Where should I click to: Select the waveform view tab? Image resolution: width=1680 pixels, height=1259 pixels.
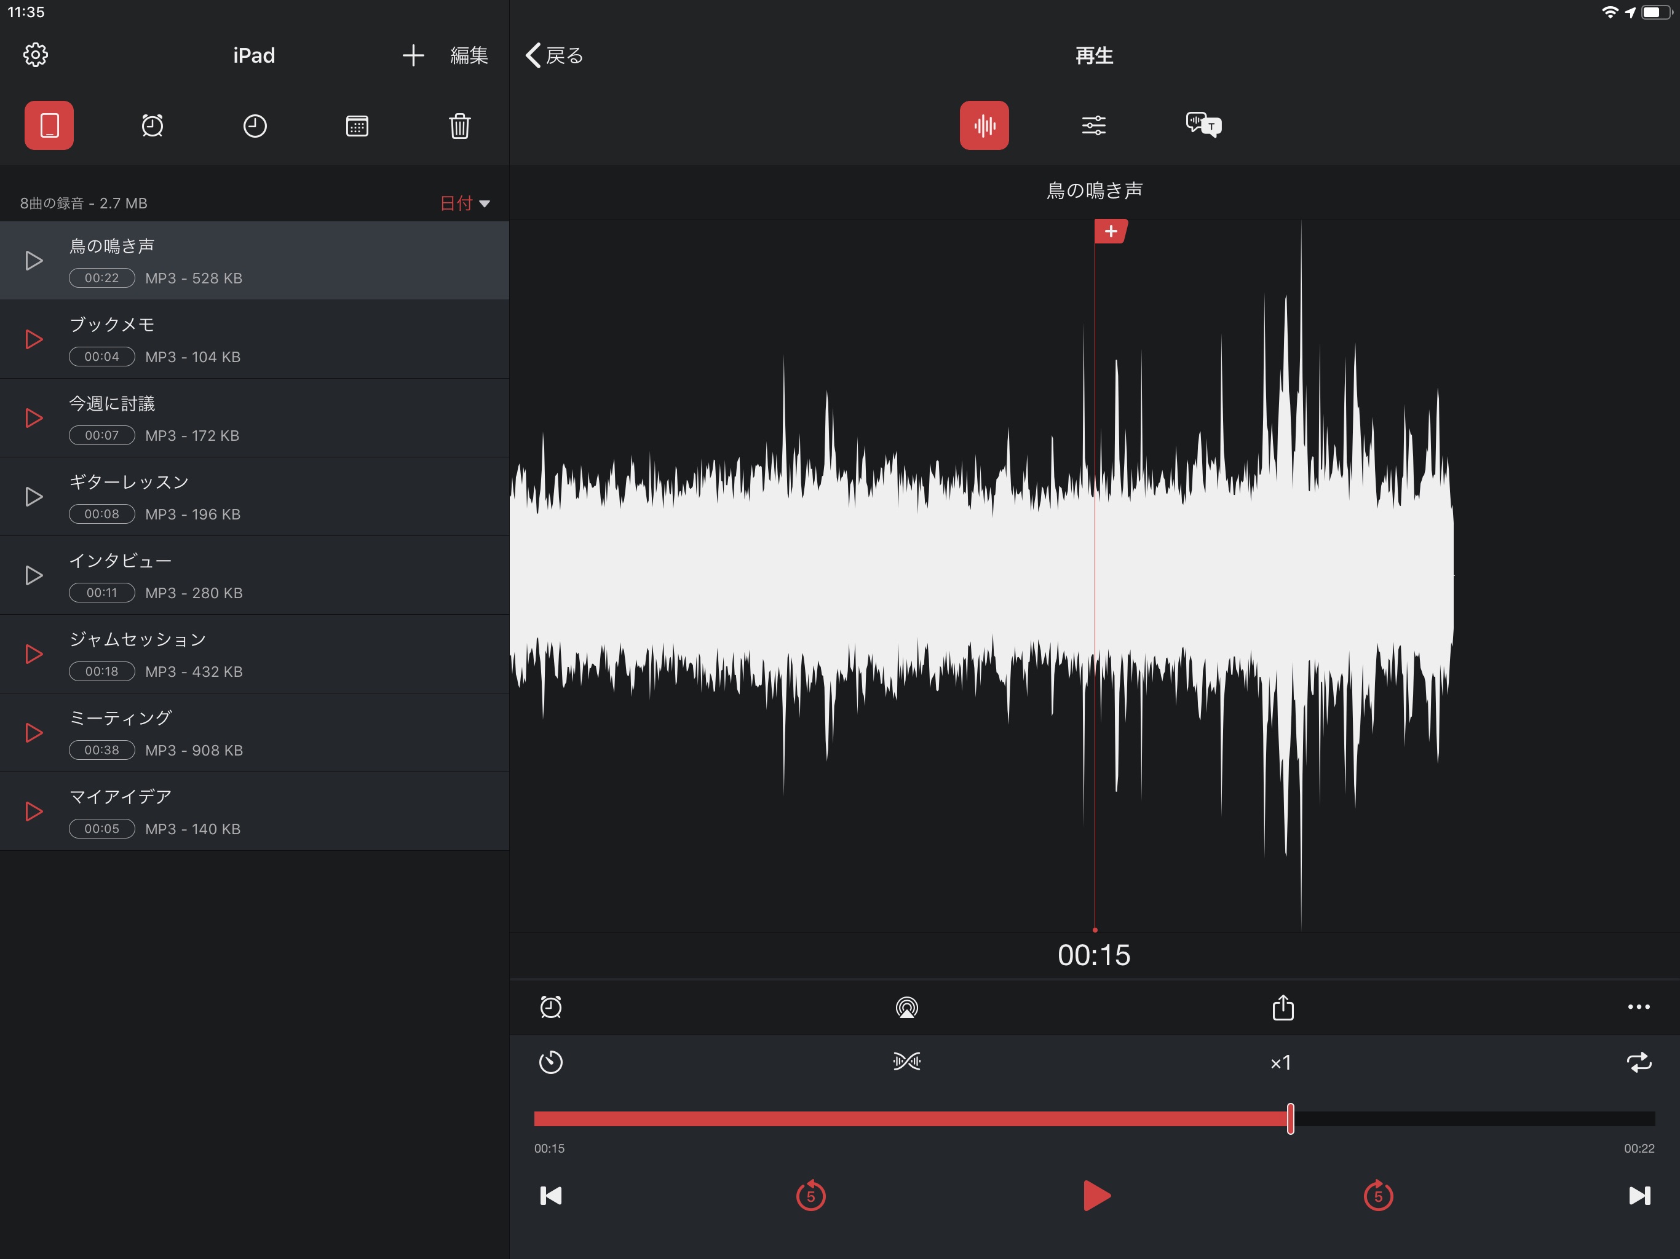(983, 125)
